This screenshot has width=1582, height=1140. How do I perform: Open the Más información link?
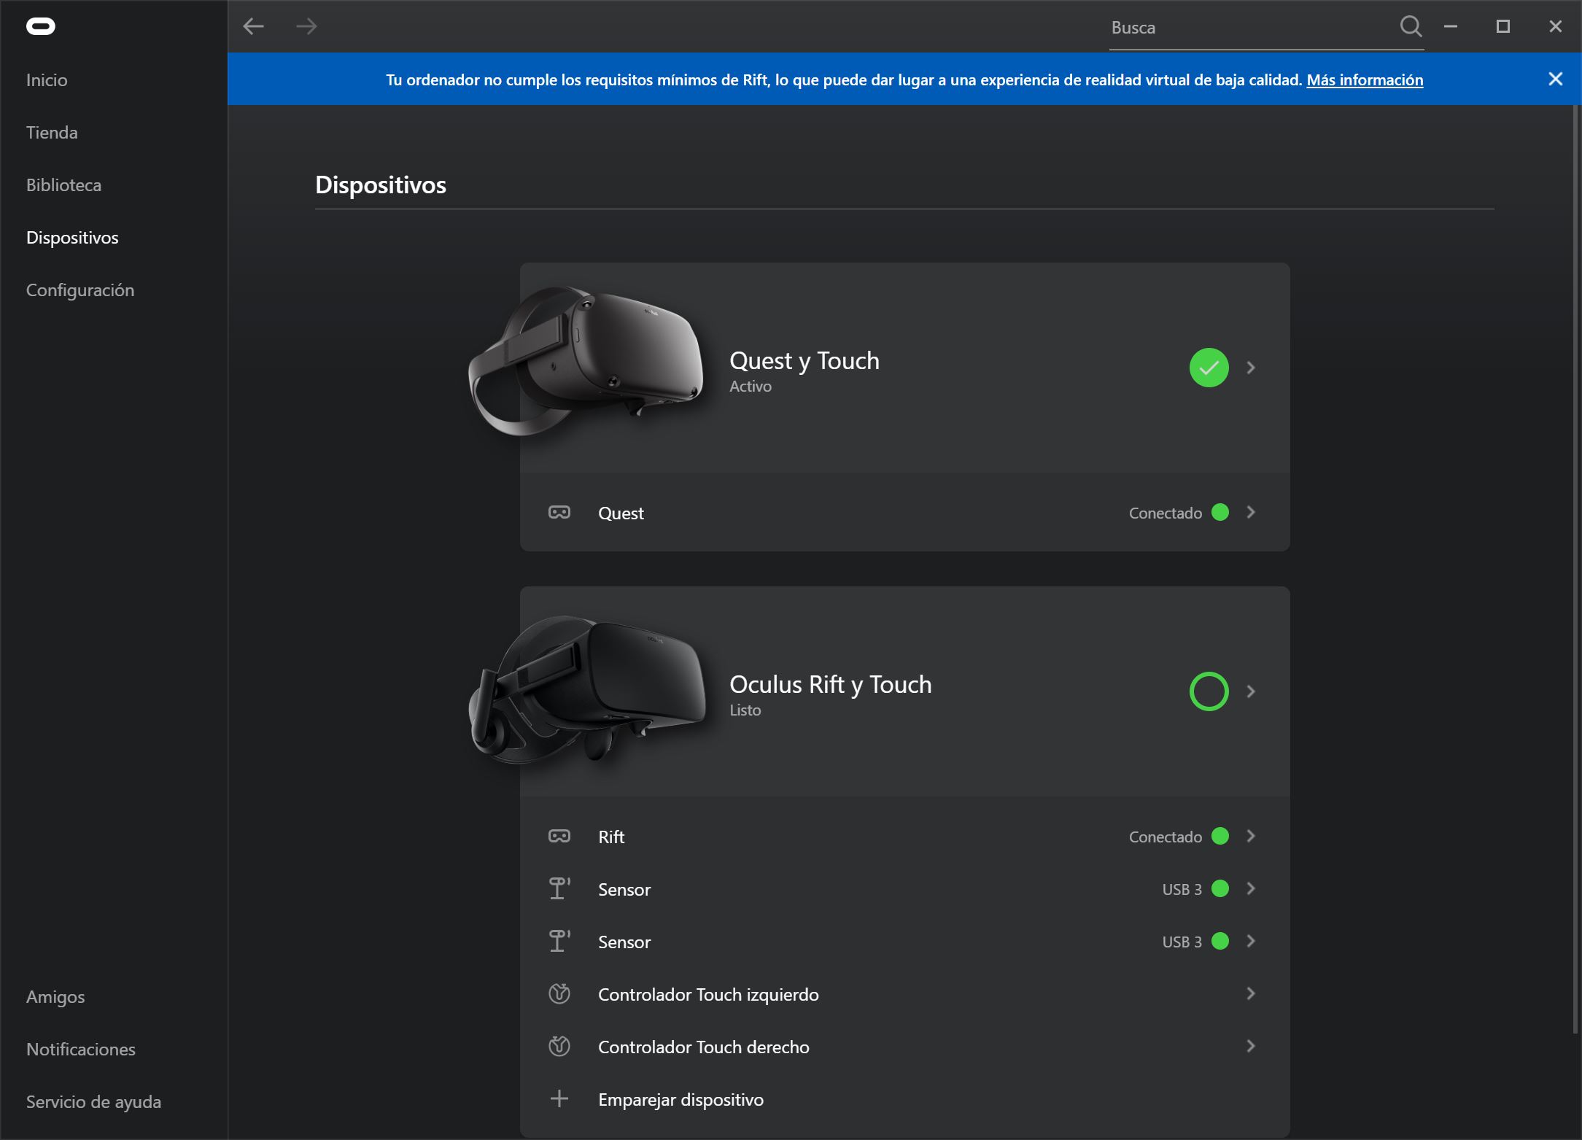click(1364, 80)
